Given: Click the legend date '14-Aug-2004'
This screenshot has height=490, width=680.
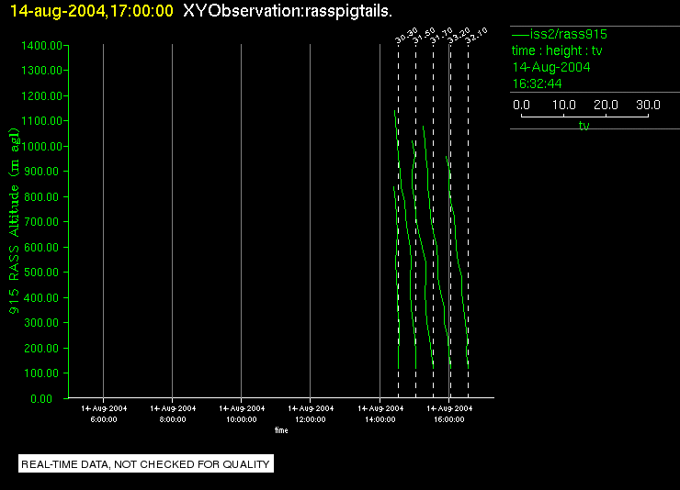Looking at the screenshot, I should [551, 67].
